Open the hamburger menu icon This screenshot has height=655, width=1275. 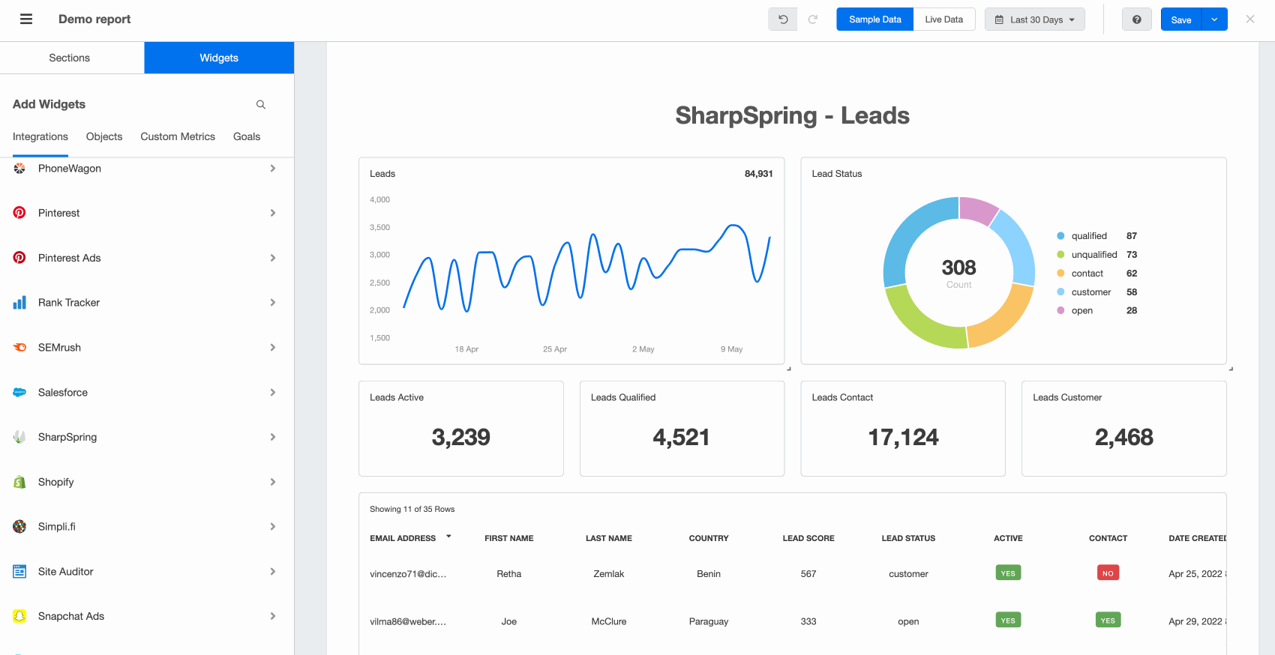(x=26, y=19)
